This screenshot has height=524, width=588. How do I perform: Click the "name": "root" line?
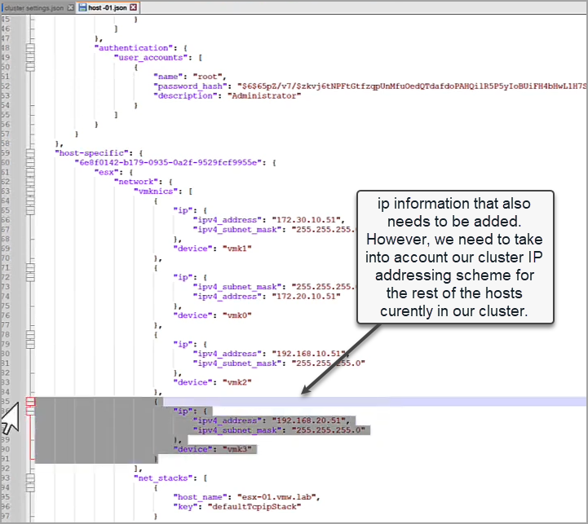point(190,77)
